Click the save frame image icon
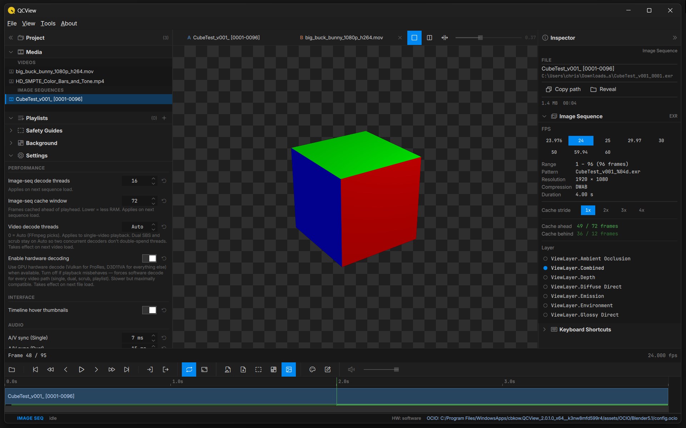The width and height of the screenshot is (686, 428). (228, 370)
